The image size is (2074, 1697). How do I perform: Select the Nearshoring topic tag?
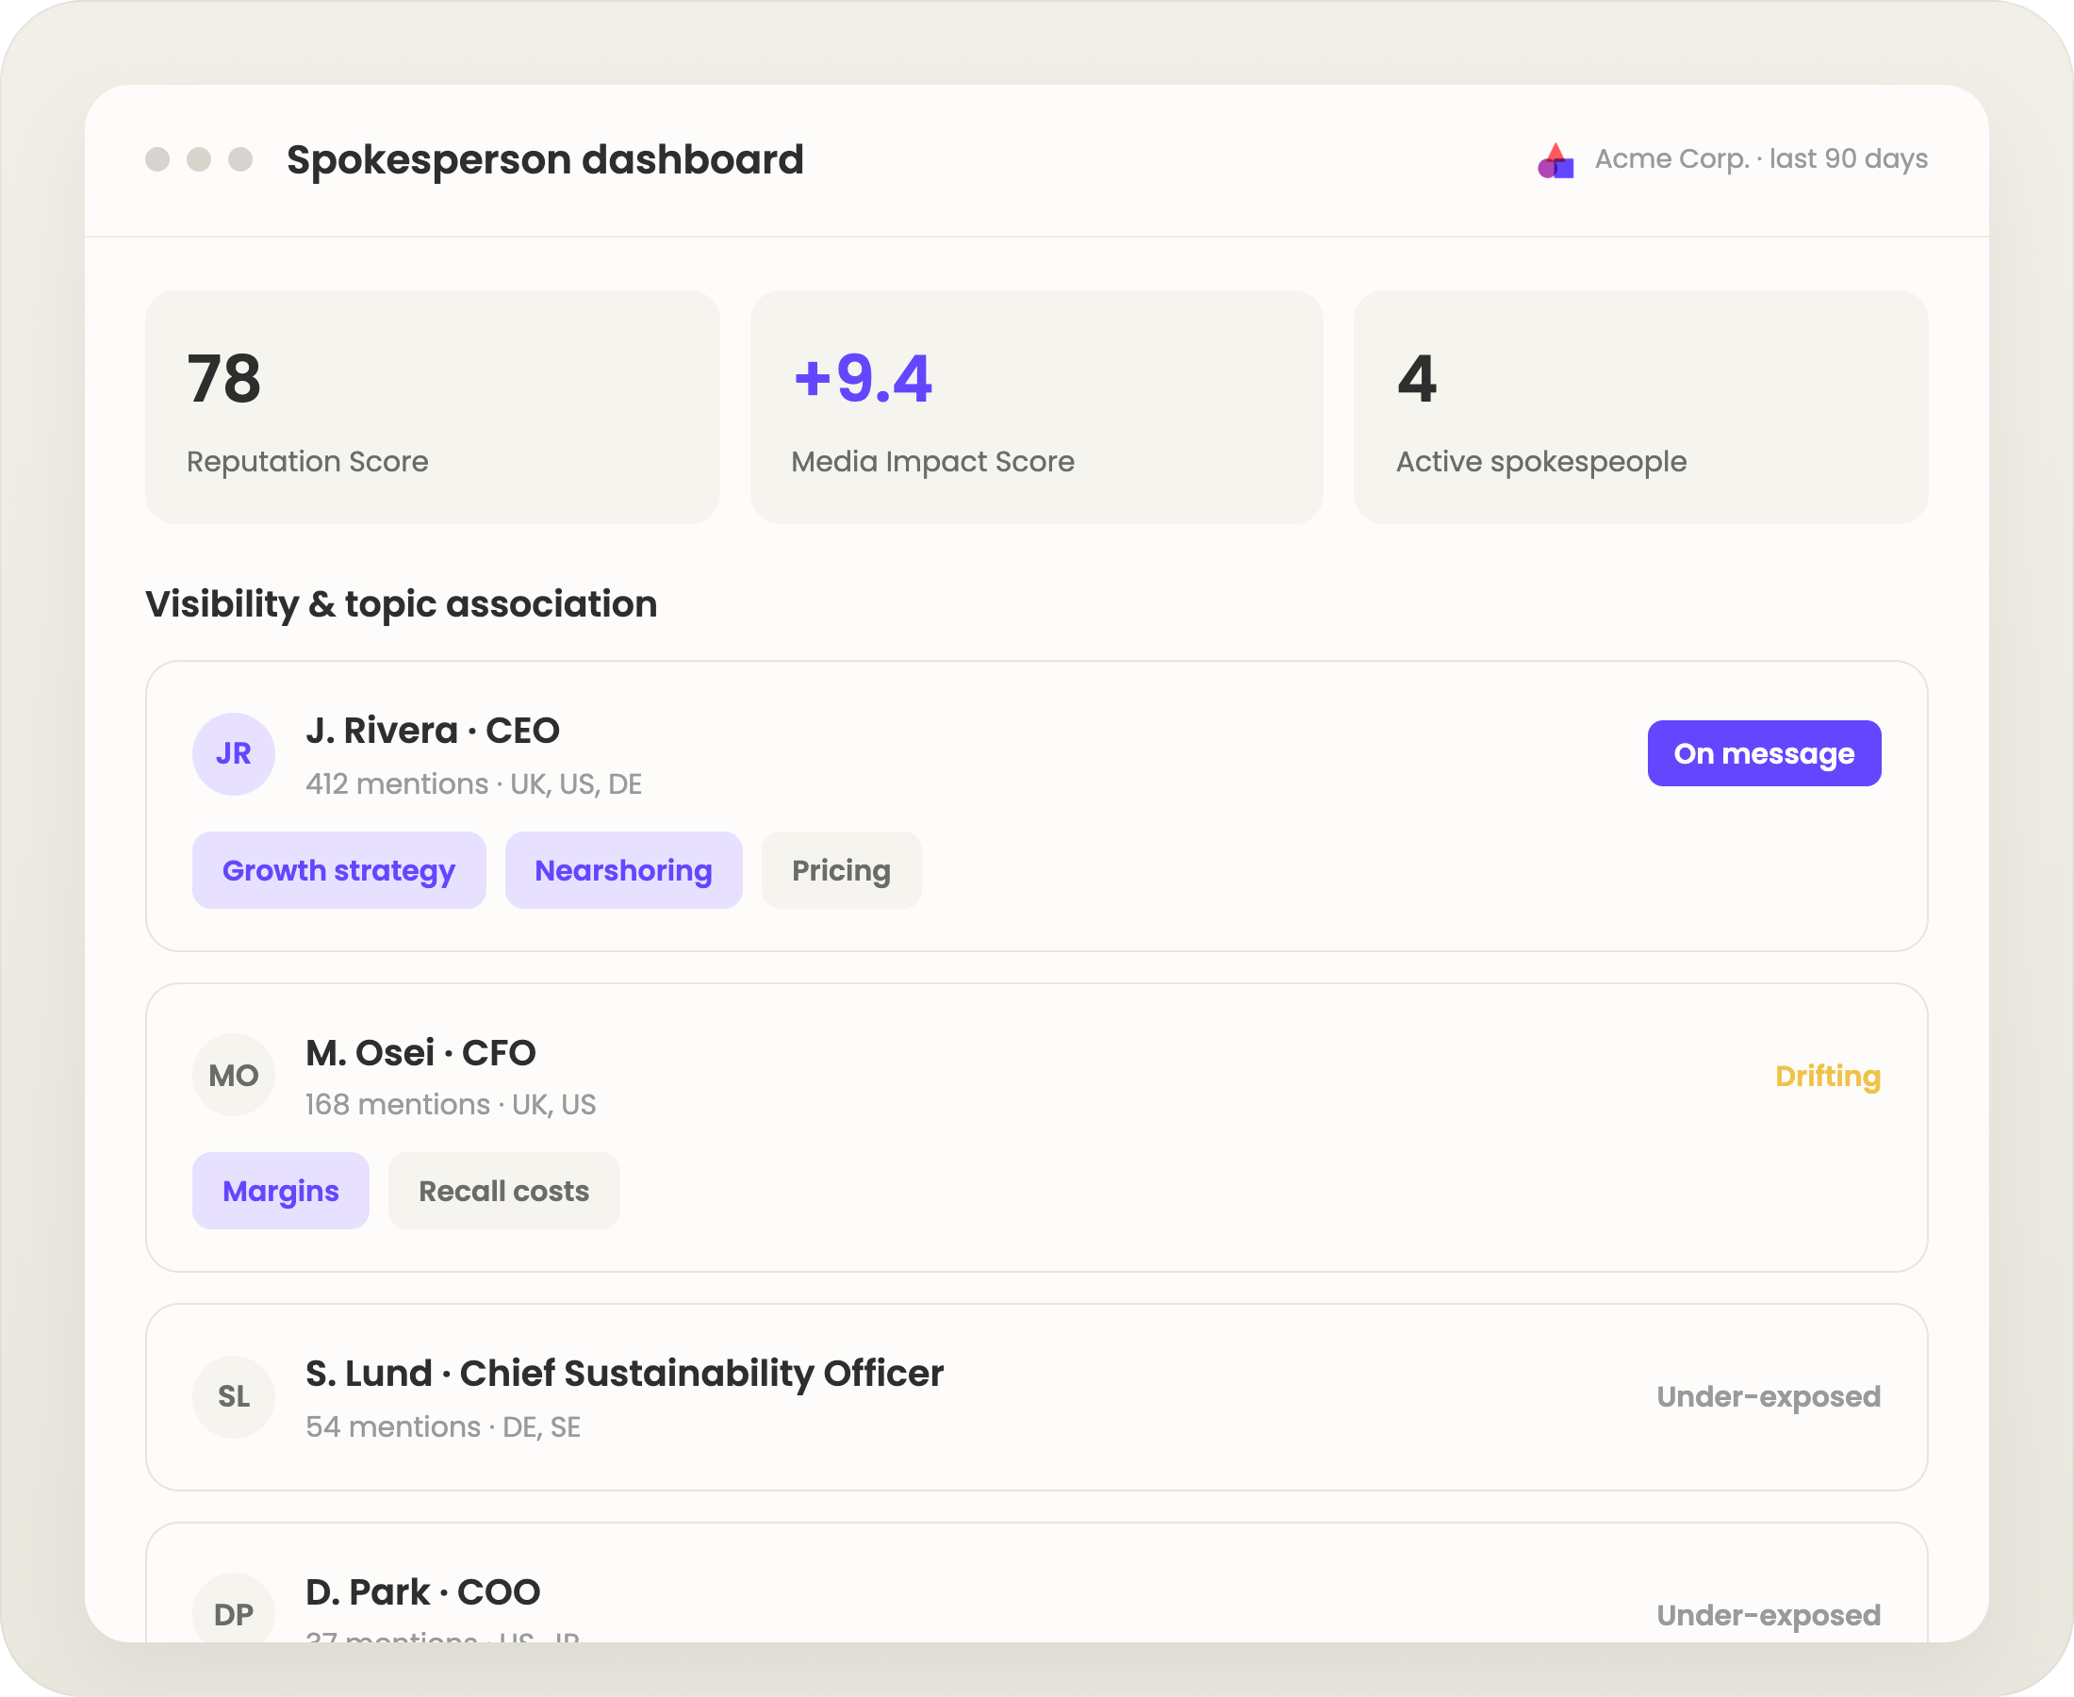tap(623, 870)
